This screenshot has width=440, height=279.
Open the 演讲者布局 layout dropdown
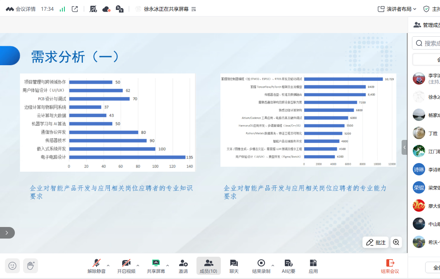(397, 9)
